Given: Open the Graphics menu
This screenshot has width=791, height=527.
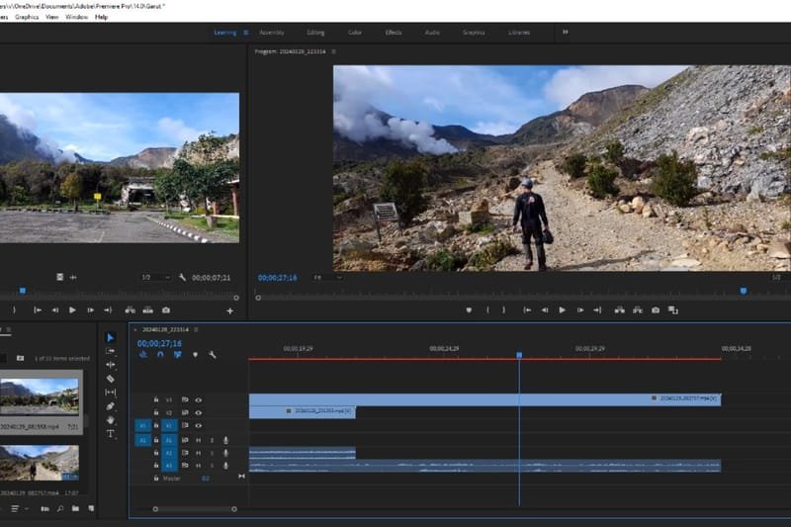Looking at the screenshot, I should [27, 17].
